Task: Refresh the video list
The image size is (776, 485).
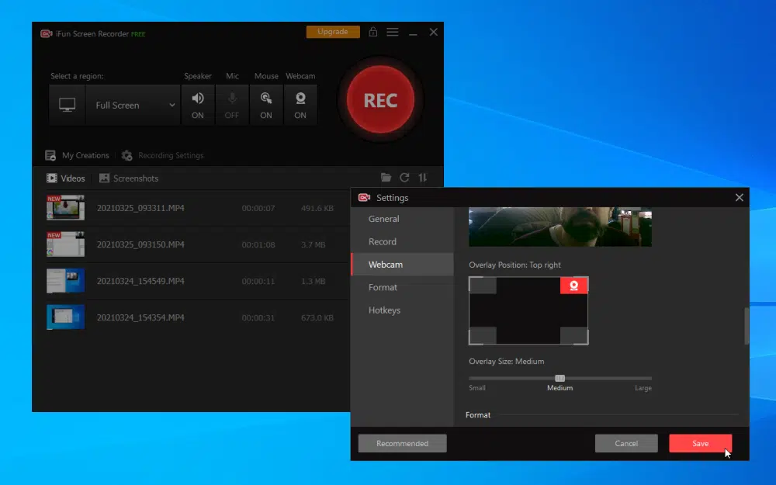Action: [404, 177]
